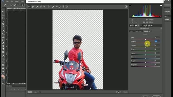Viewport: 173px width, 97px height.
Task: Open the Channels panel in Photoshop
Action: 167,19
